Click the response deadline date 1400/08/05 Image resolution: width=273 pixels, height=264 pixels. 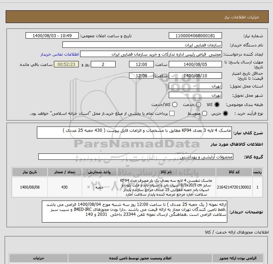(x=195, y=64)
